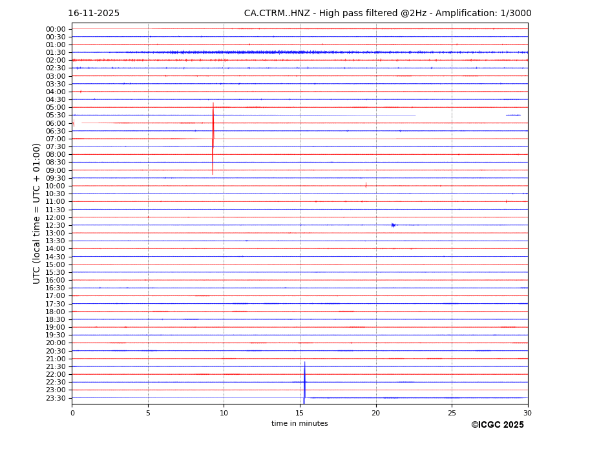Screen dimensions: 599x449
Task: Click the large red spike near minute 9
Action: 213,138
